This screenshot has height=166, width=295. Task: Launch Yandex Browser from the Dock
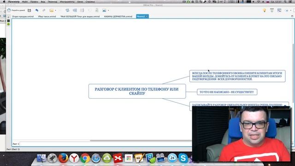[74, 158]
